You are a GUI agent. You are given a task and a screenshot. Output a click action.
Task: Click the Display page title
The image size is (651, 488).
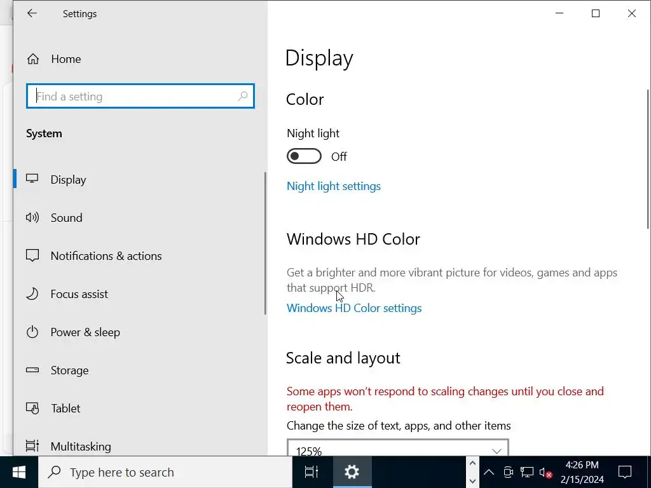tap(319, 58)
